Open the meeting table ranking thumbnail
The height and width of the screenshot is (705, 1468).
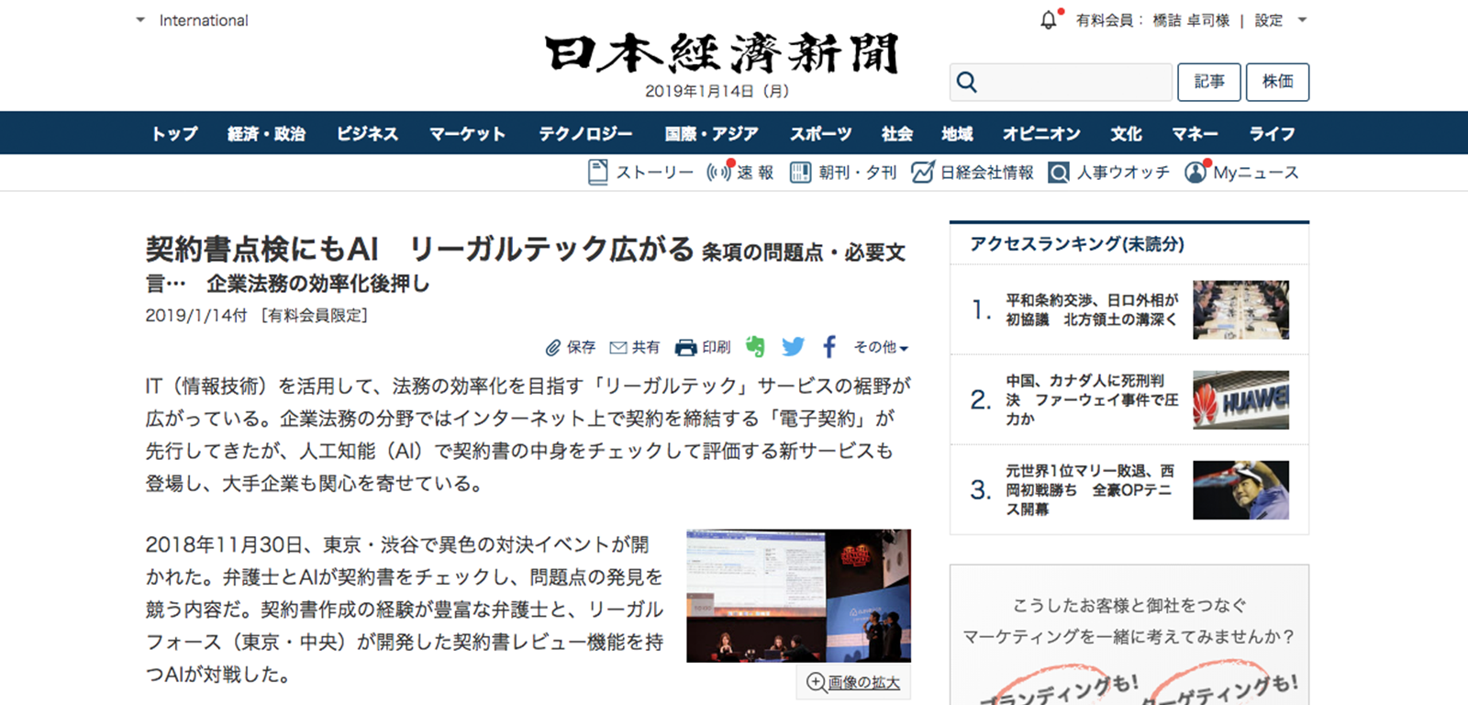[x=1240, y=309]
